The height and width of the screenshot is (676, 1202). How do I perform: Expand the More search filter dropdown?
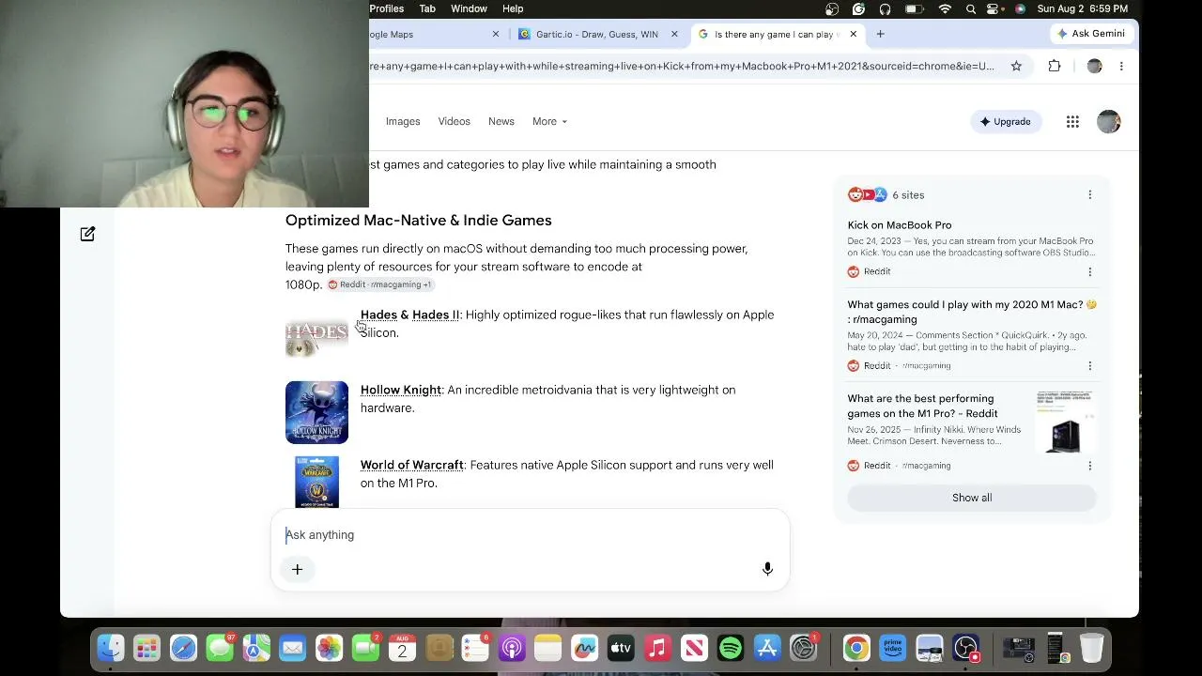tap(549, 121)
